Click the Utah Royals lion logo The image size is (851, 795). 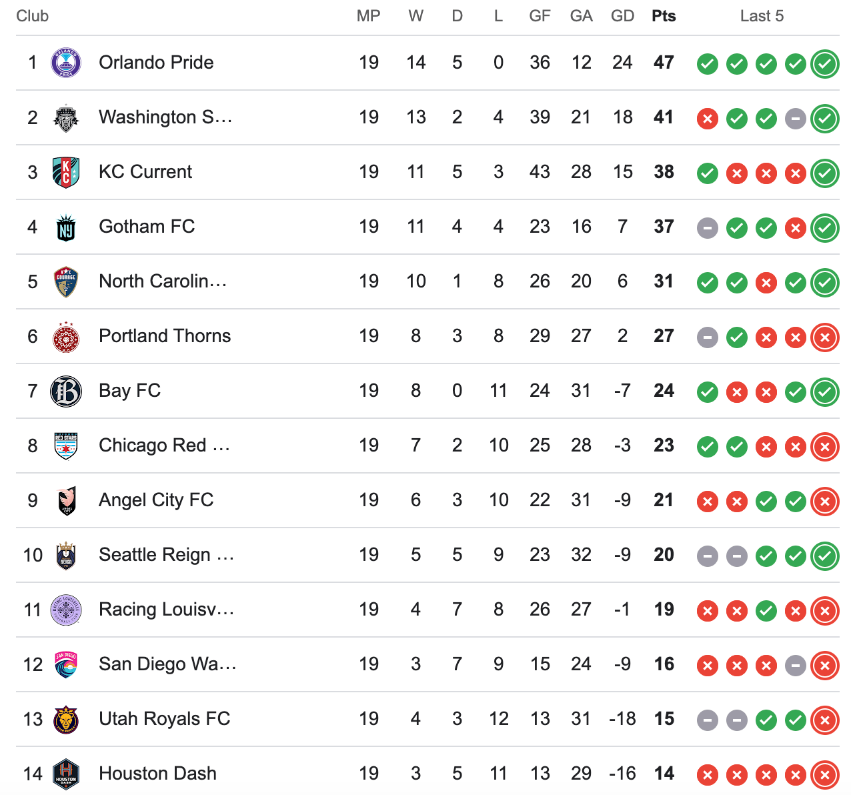(x=66, y=720)
